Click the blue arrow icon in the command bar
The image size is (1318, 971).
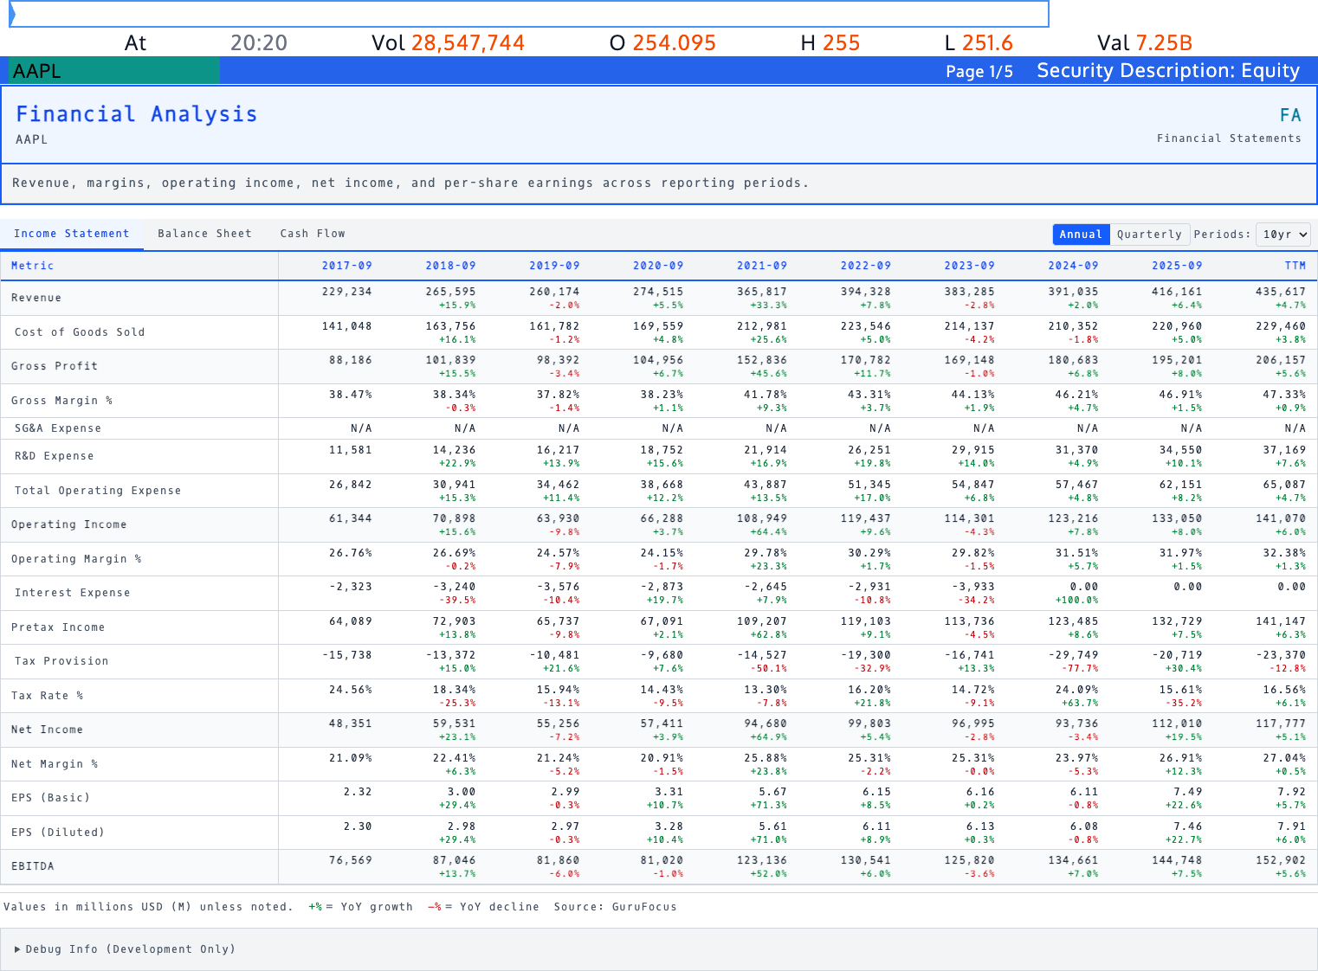(x=12, y=13)
